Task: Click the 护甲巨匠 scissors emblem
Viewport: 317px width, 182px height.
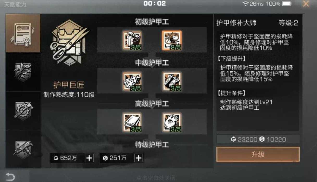Action: click(x=69, y=42)
